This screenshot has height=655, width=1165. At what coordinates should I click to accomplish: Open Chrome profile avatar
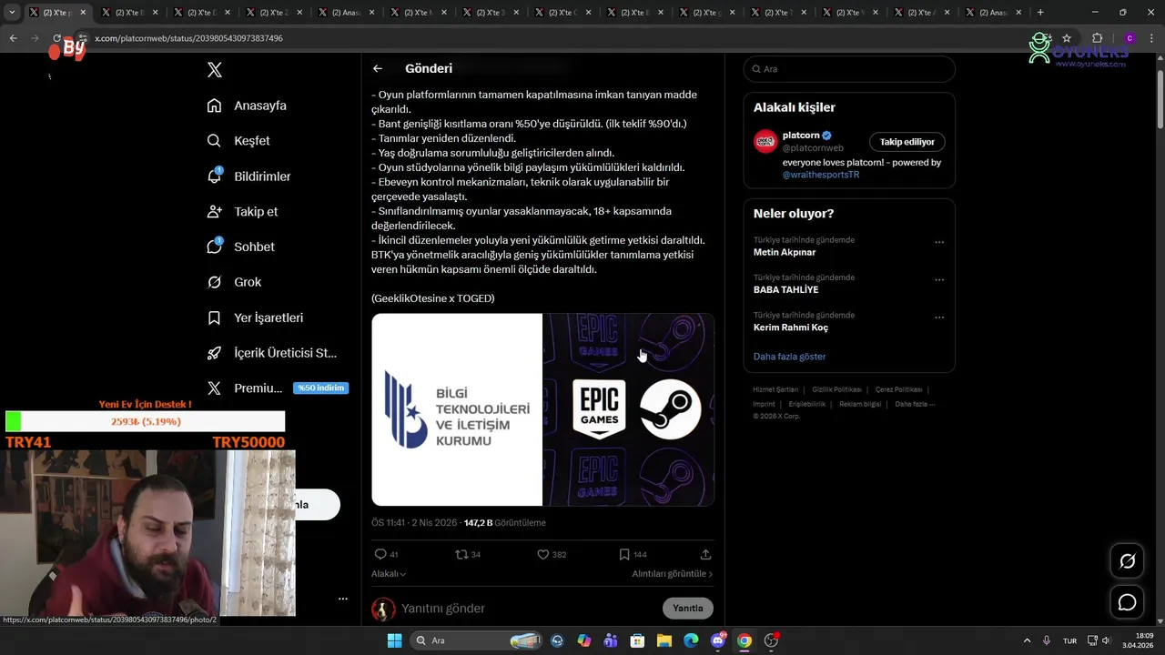click(1130, 38)
